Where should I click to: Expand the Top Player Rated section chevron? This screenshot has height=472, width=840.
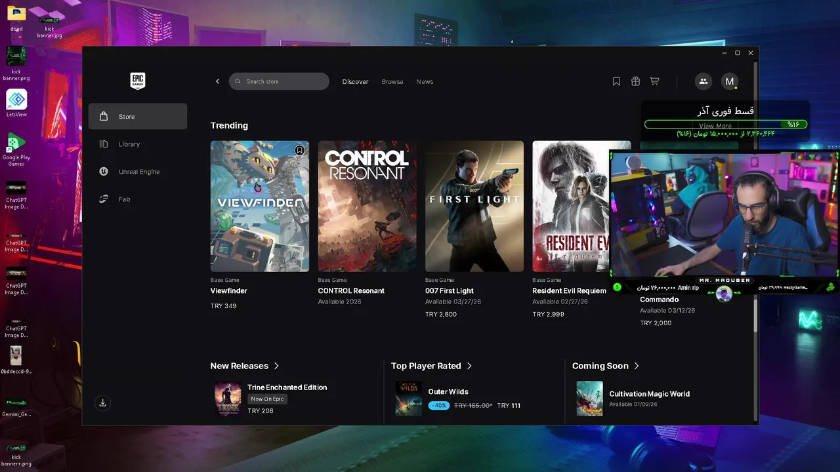click(x=469, y=366)
